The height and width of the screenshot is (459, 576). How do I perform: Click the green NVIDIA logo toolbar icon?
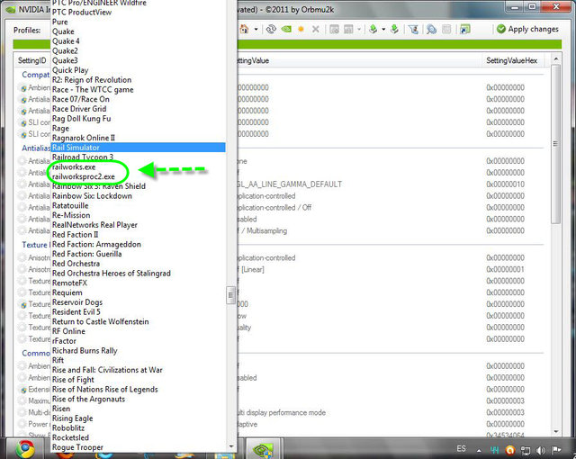point(284,29)
